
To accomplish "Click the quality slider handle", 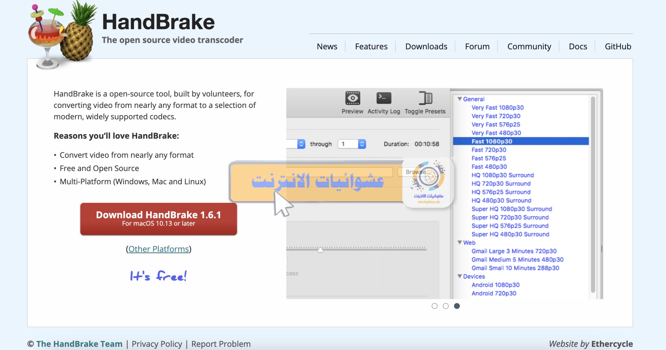I will [320, 250].
